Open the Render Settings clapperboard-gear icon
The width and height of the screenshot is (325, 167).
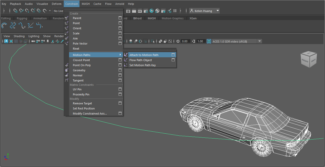click(x=146, y=11)
